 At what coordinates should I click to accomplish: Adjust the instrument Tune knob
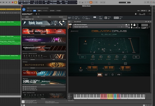(134, 25)
